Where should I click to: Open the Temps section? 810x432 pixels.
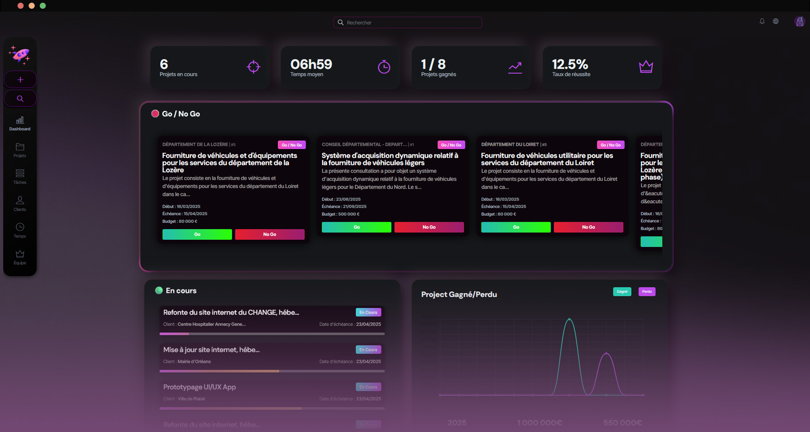(x=20, y=230)
